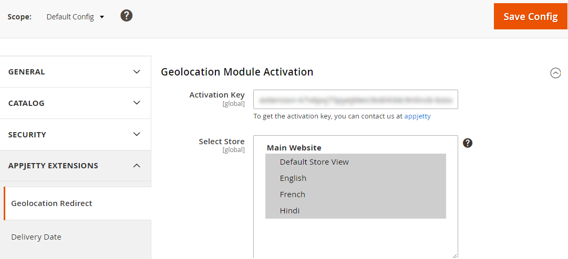Click the Geolocation Module Activation heading
568x259 pixels.
[237, 72]
